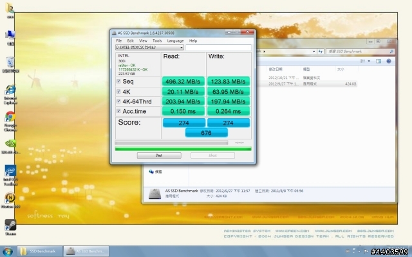Click the read access time 0.150 ms
This screenshot has height=257, width=412.
point(183,111)
